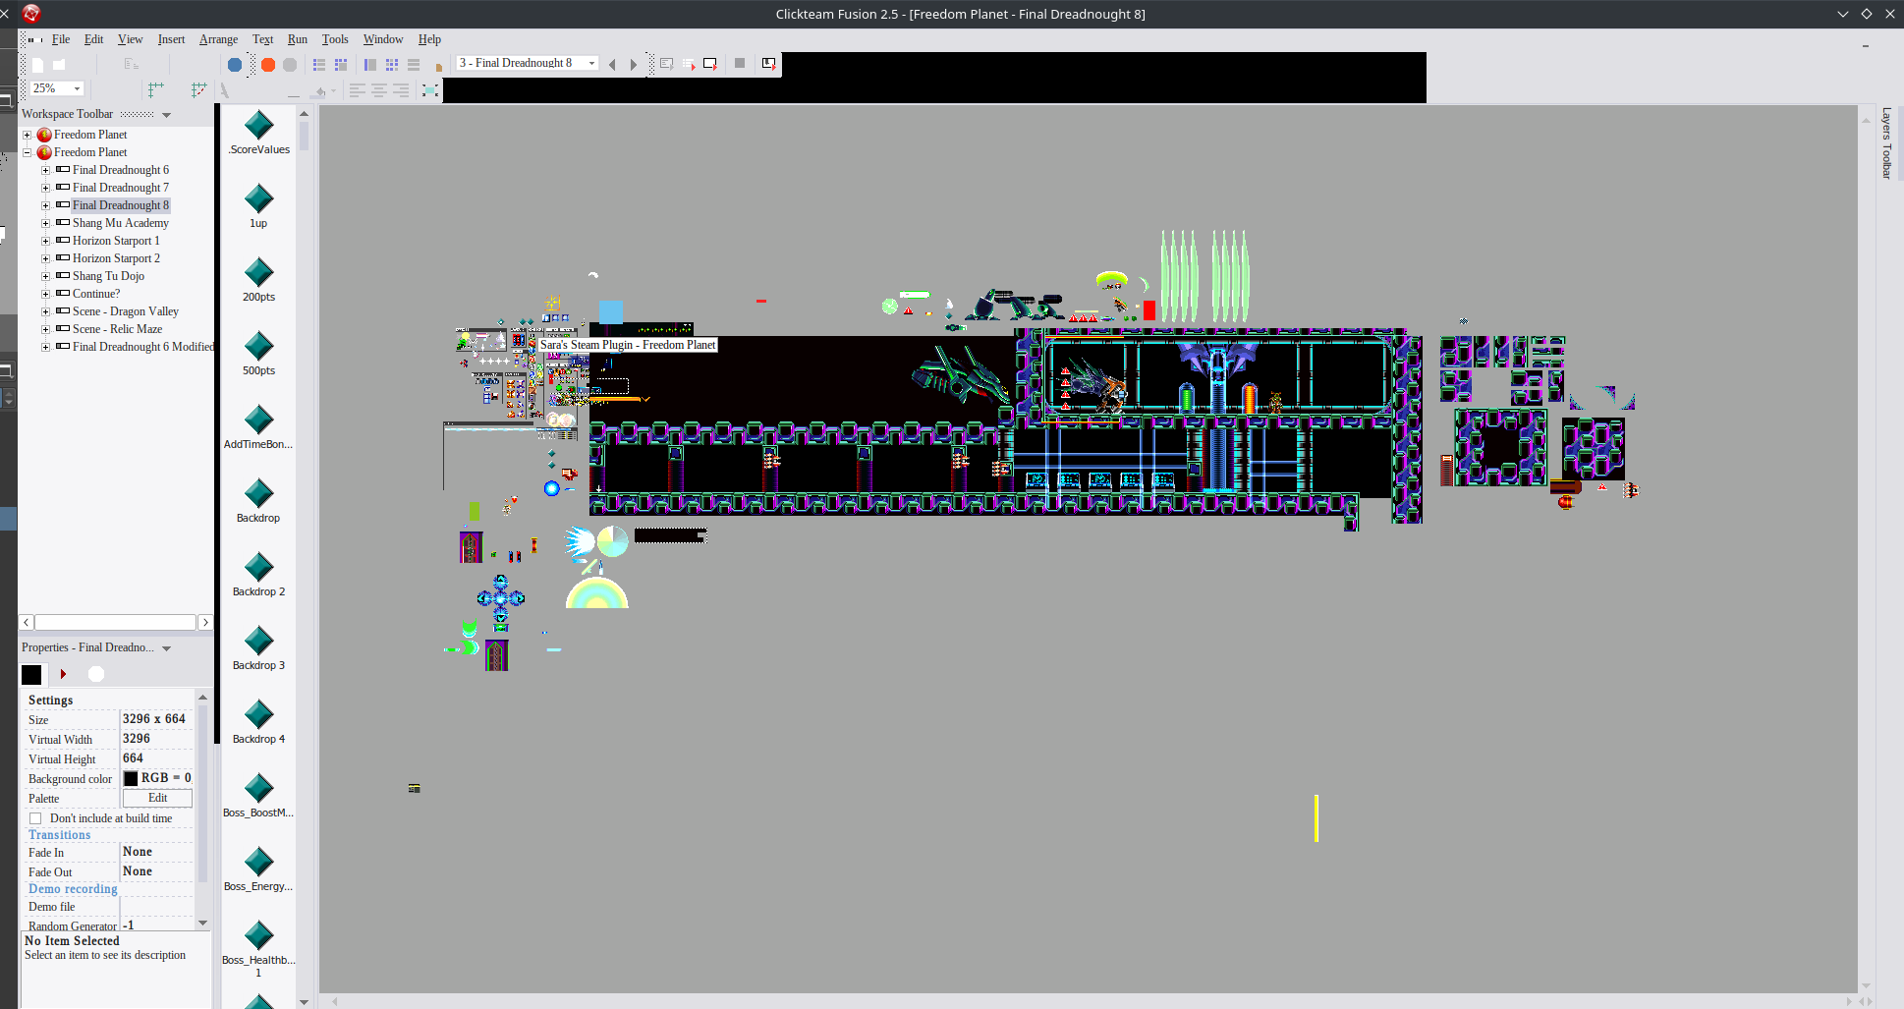
Task: Click object list scroll down arrow
Action: (305, 1002)
